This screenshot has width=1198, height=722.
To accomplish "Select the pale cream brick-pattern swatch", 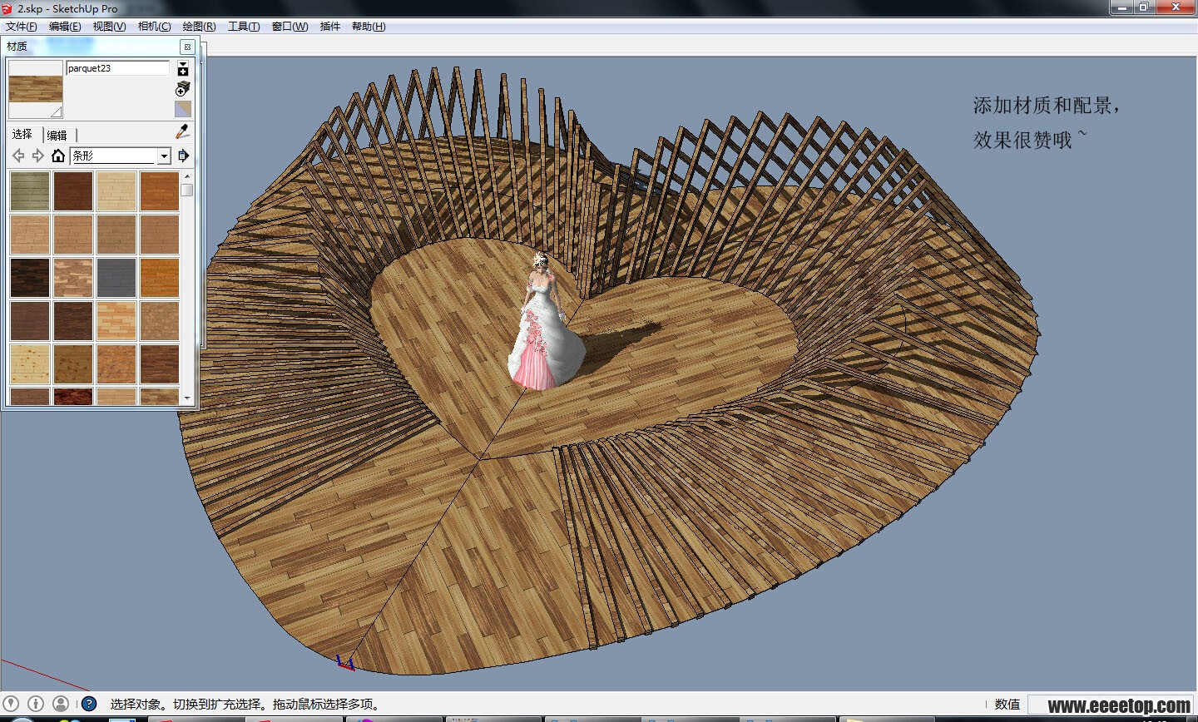I will [116, 190].
